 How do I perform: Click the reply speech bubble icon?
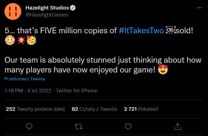29,126
